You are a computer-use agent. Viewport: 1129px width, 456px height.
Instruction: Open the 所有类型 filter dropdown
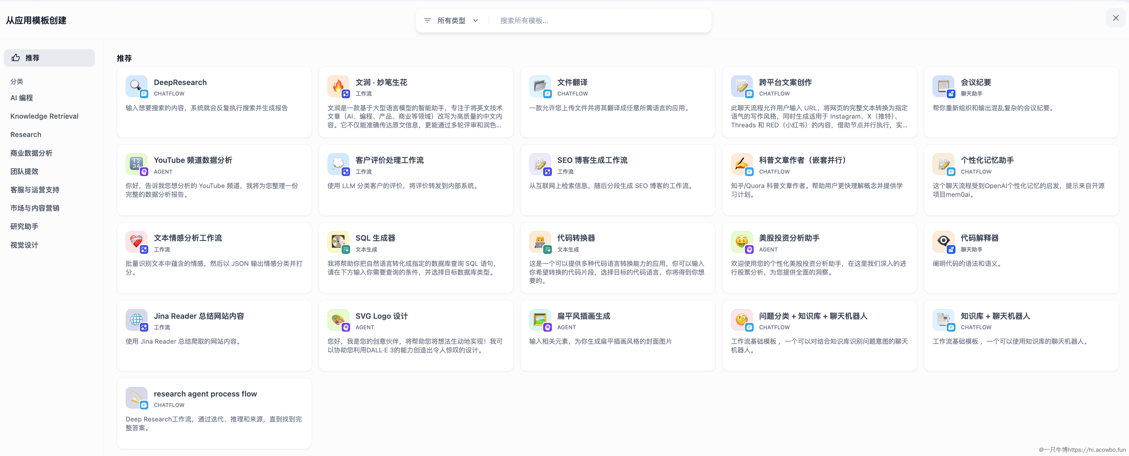[x=451, y=20]
